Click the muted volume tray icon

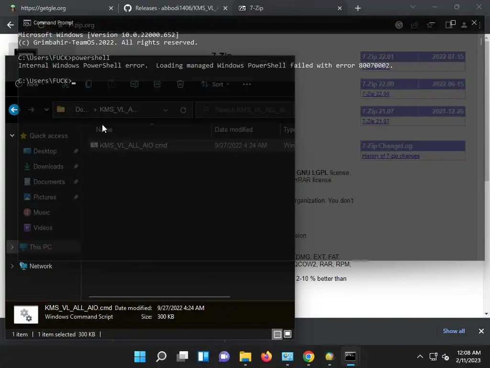pyautogui.click(x=445, y=356)
